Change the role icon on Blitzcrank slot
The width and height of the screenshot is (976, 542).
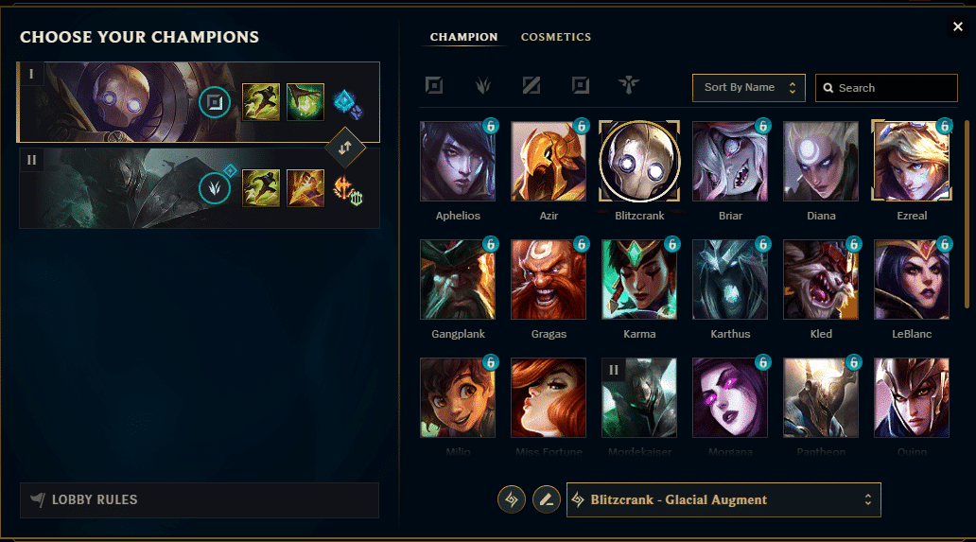click(215, 102)
